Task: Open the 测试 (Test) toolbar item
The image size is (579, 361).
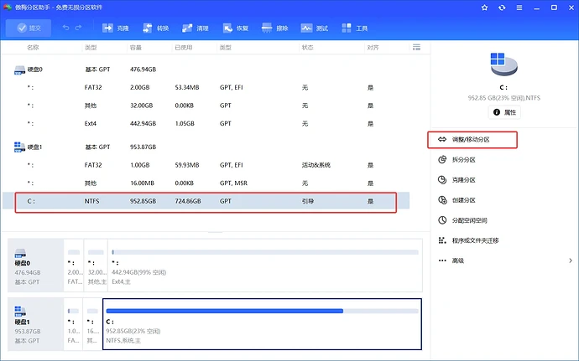Action: (316, 28)
